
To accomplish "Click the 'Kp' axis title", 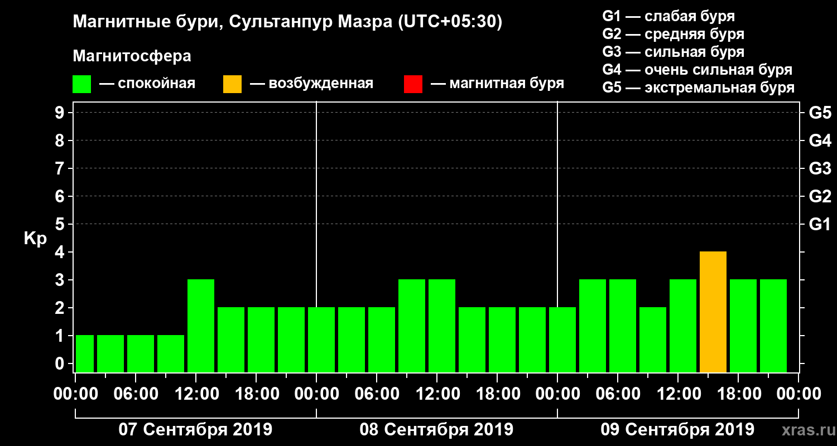I will click(35, 239).
